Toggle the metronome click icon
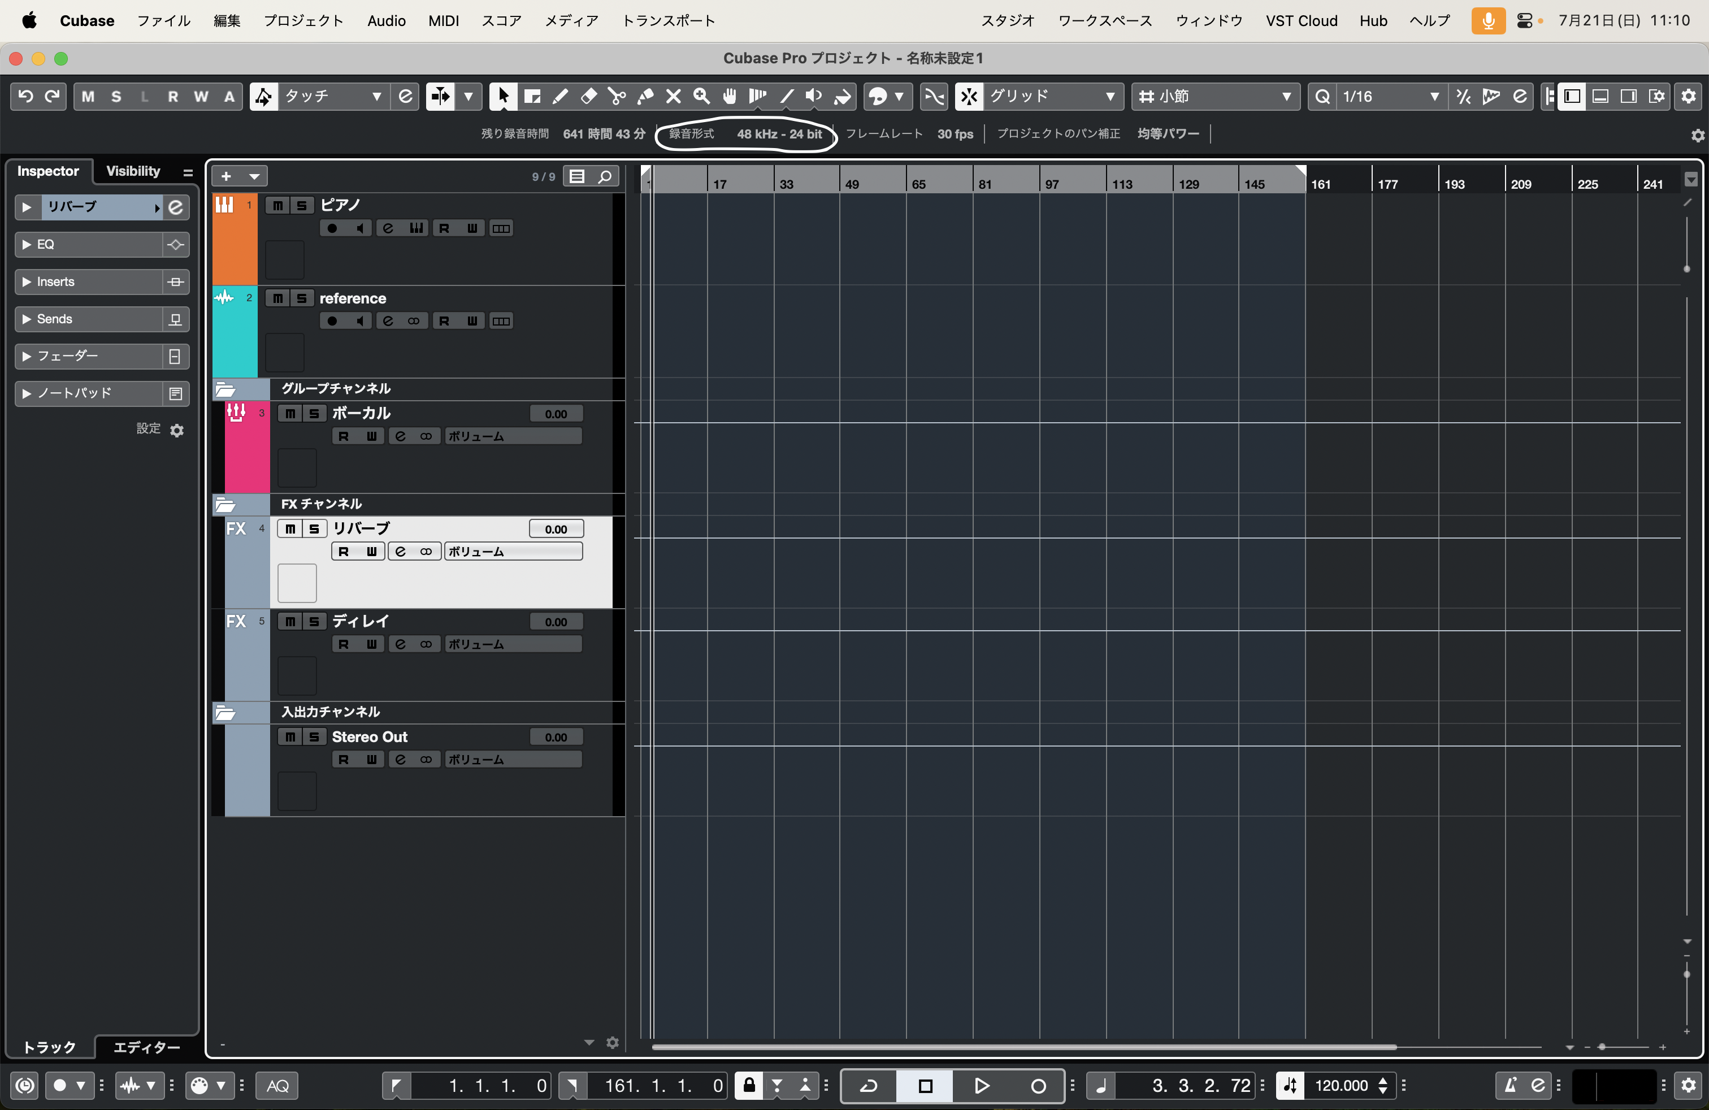This screenshot has width=1709, height=1110. pos(1510,1085)
